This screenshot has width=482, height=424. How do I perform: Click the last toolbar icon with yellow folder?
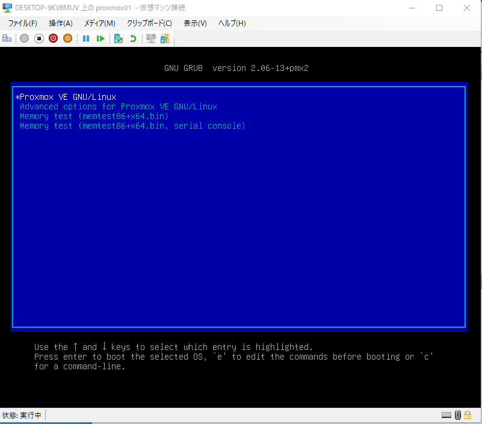click(x=165, y=38)
